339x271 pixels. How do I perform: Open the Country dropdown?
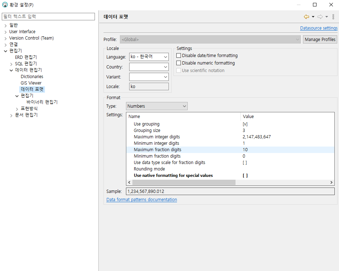coord(149,67)
